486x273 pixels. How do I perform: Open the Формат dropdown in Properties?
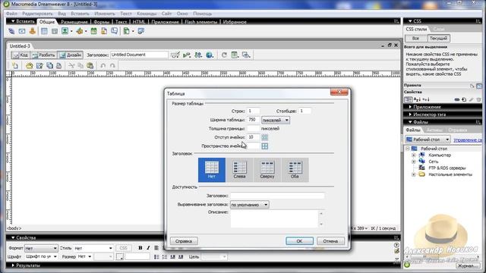pos(41,248)
